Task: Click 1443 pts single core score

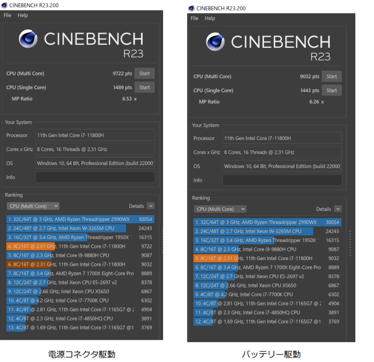Action: tap(309, 91)
